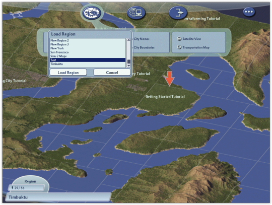272x205 pixels.
Task: Select New Region 3 in list
Action: [x=88, y=44]
